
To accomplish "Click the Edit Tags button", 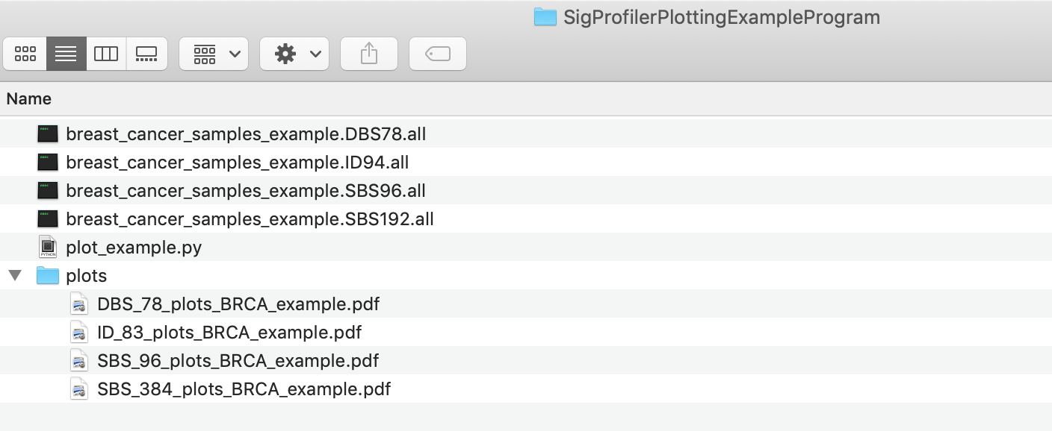I will click(438, 54).
